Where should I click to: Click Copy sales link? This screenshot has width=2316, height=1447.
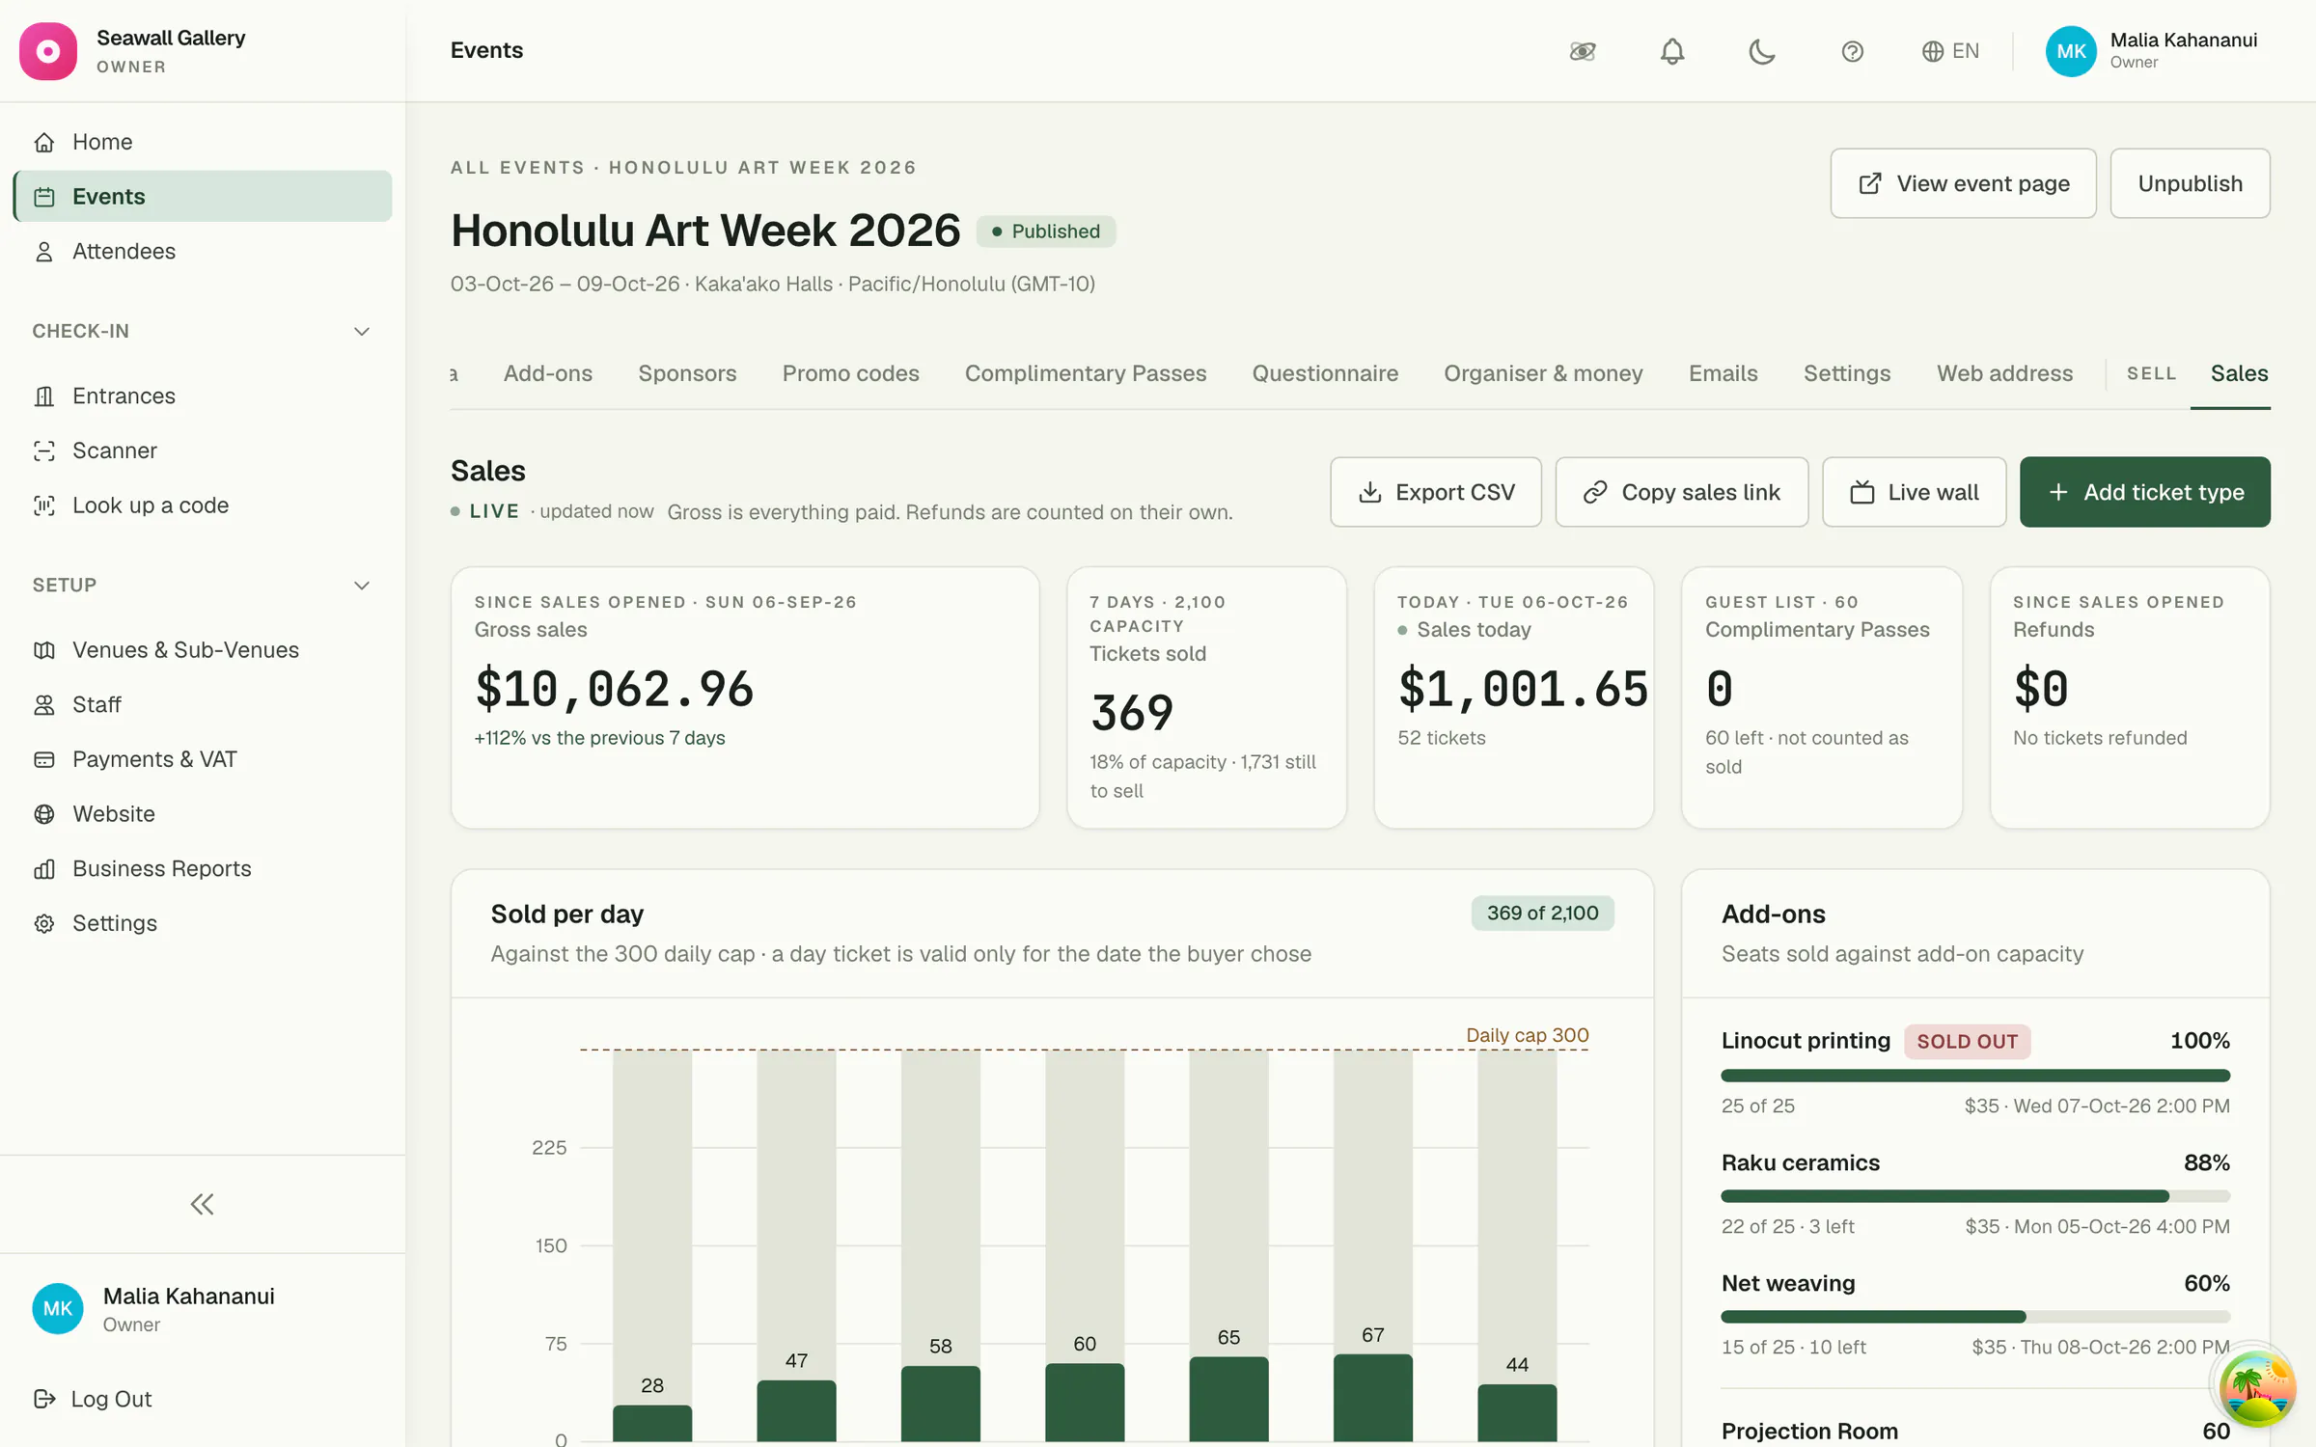pos(1681,492)
